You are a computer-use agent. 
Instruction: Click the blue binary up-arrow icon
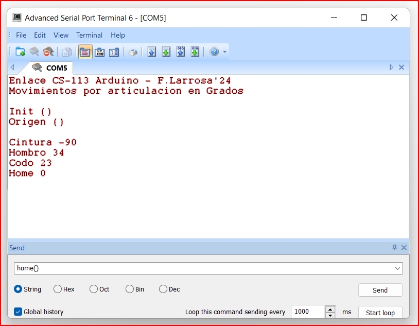click(x=181, y=52)
